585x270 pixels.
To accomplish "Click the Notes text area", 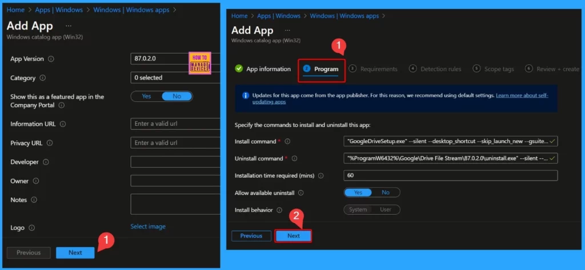I will pyautogui.click(x=175, y=204).
